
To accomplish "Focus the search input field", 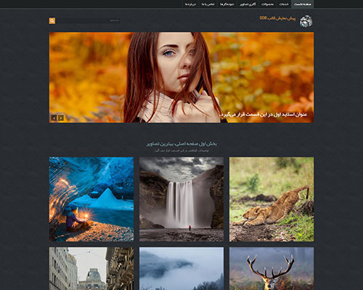I will (89, 21).
